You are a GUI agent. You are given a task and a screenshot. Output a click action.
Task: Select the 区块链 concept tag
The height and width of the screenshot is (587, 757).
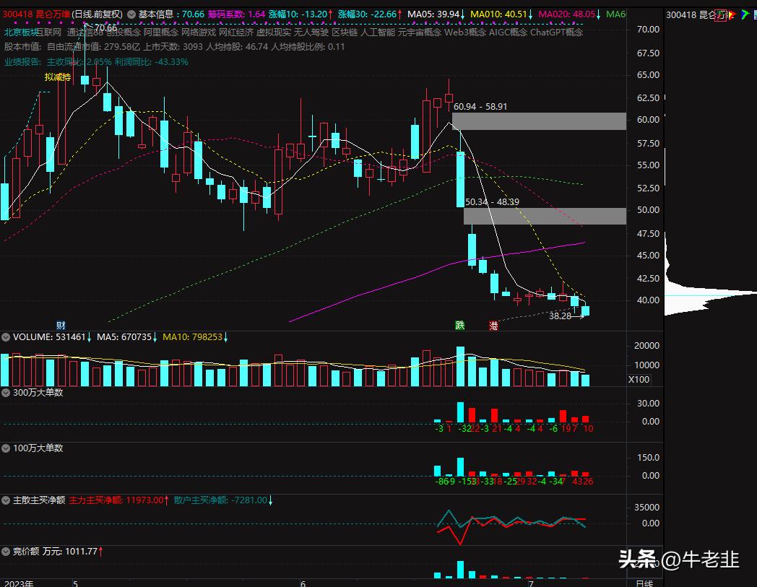[x=345, y=32]
